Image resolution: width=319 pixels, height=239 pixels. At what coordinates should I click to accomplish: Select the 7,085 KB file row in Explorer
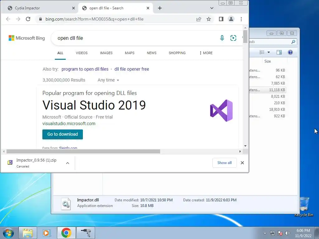click(x=267, y=83)
